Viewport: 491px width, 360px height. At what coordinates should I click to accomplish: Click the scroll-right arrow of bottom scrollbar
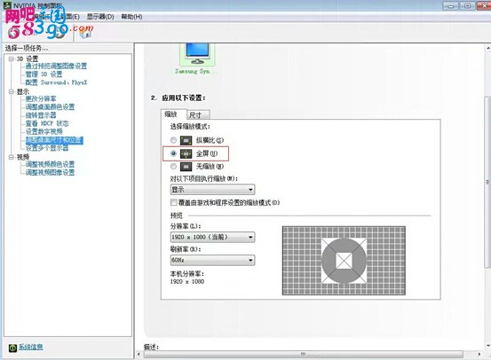pyautogui.click(x=479, y=355)
